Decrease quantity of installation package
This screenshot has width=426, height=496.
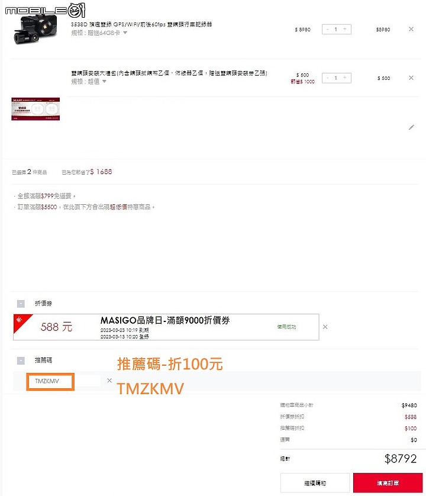328,78
